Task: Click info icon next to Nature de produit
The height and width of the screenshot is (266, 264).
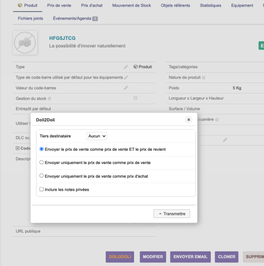Action: coord(204,78)
